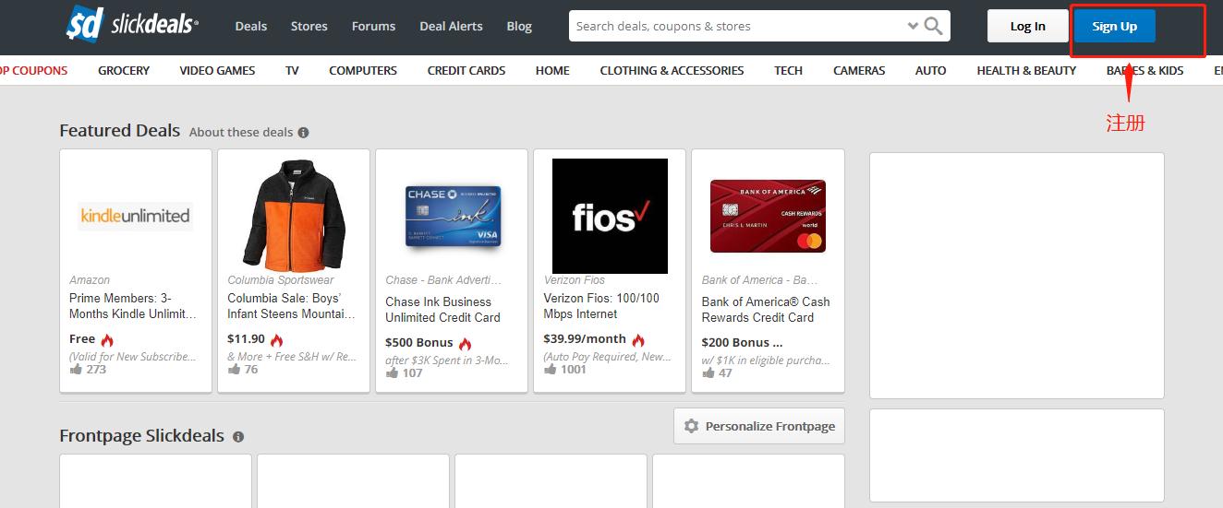Open the Deal Alerts menu
The height and width of the screenshot is (508, 1223).
click(451, 26)
